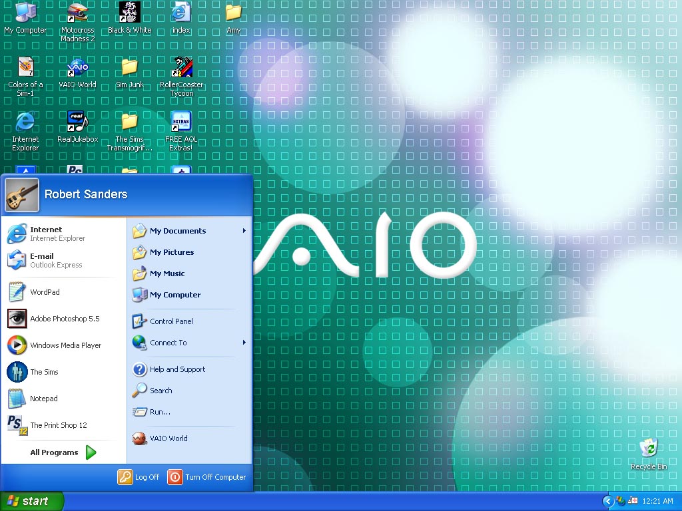Select the VAIO World shortcut on the desktop

[77, 73]
